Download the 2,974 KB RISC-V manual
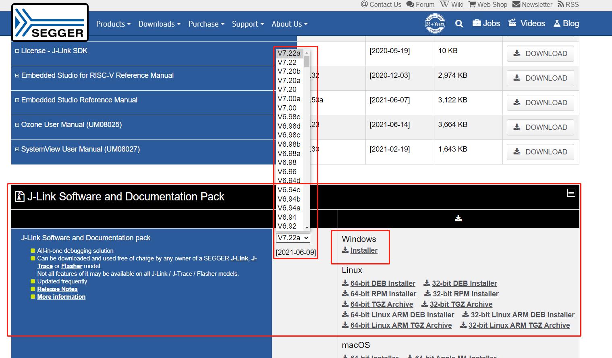 [x=540, y=78]
